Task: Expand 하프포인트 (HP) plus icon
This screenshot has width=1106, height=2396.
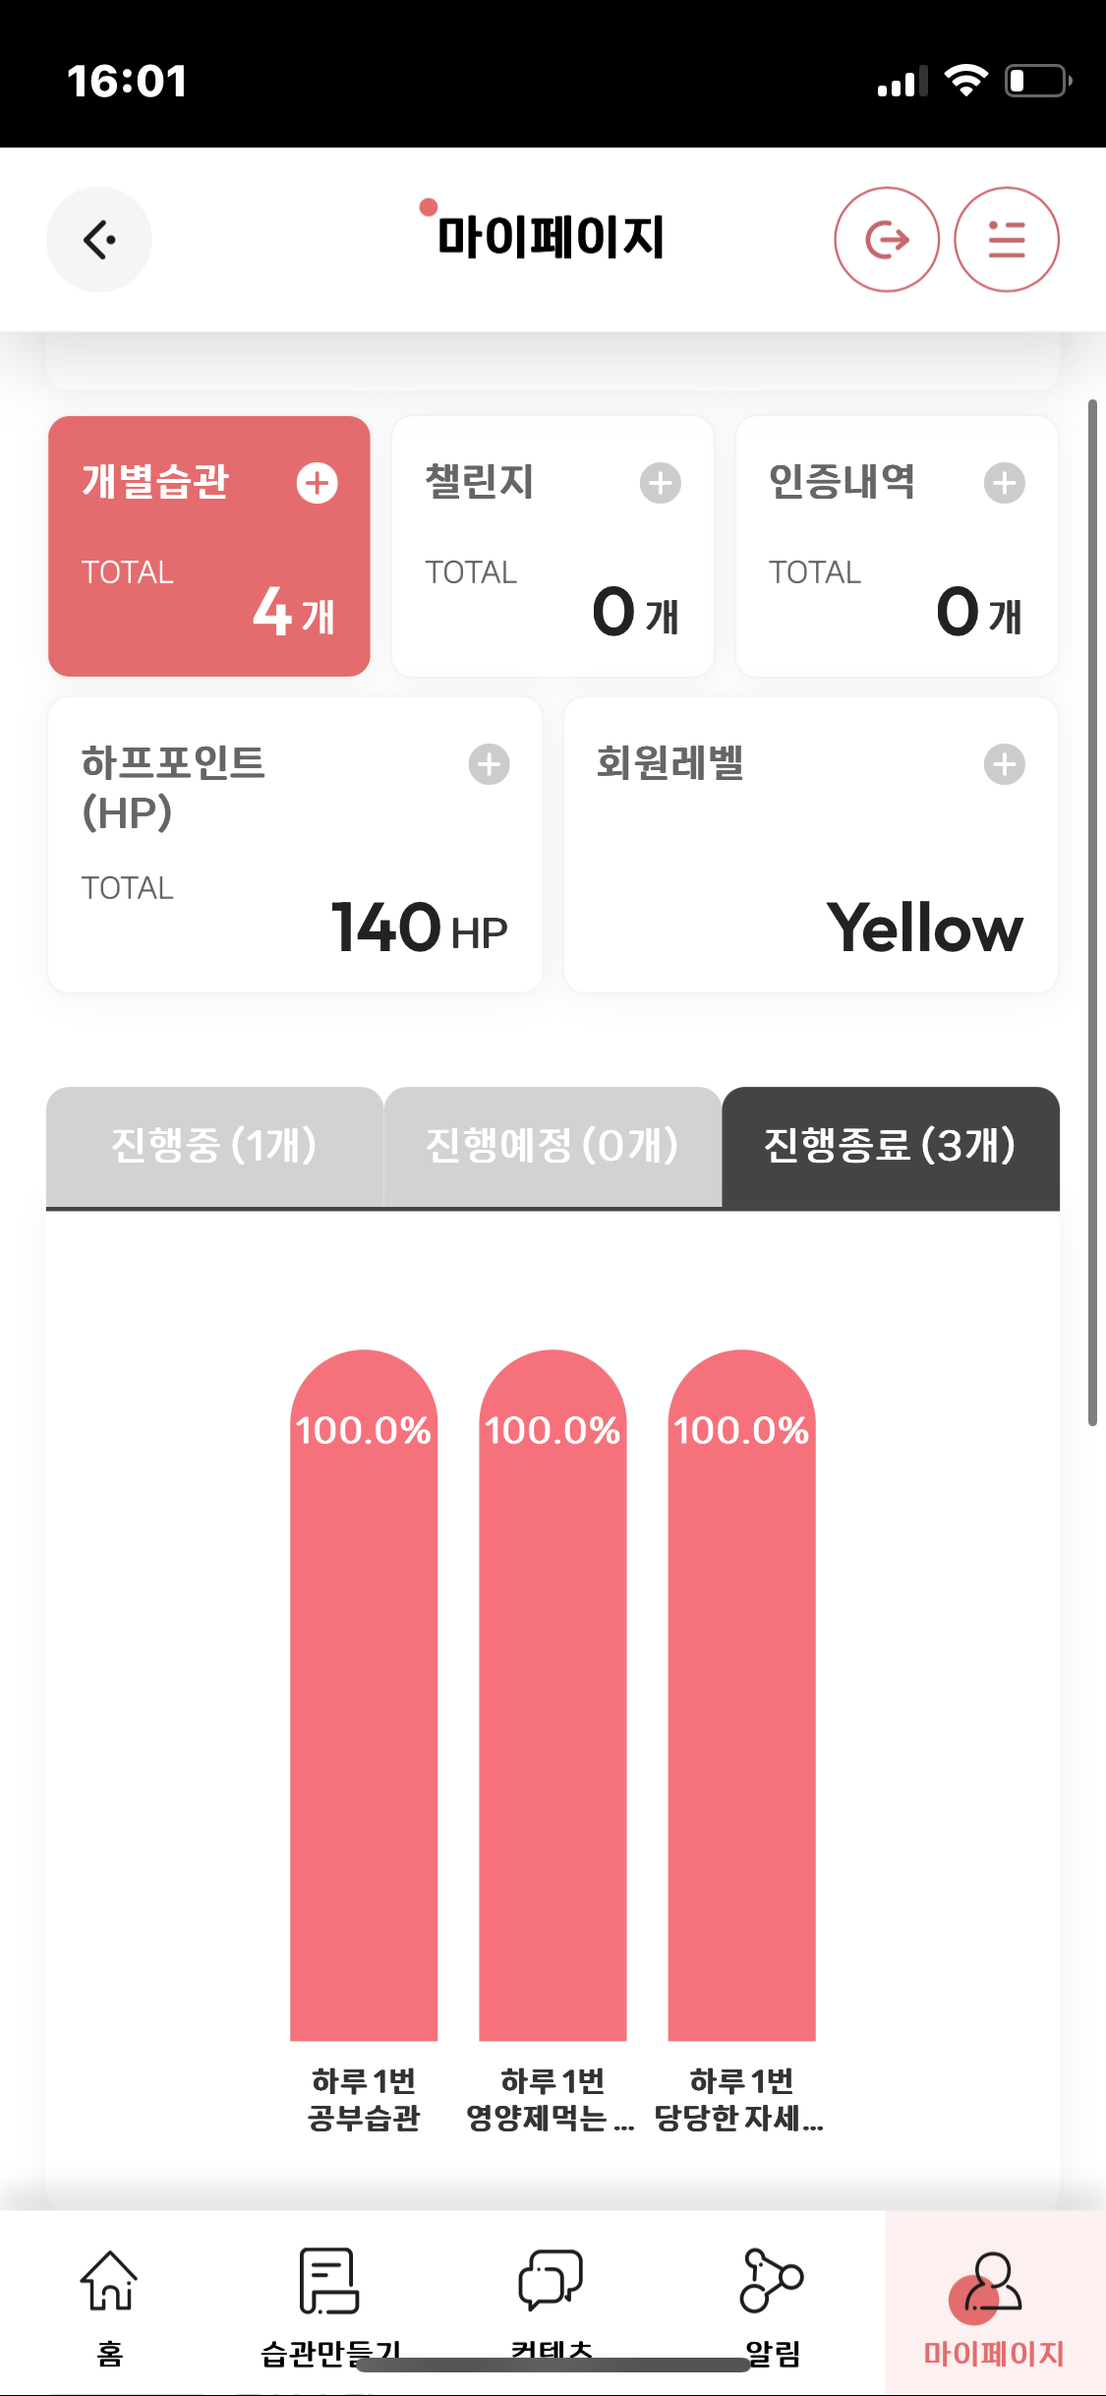Action: (489, 764)
